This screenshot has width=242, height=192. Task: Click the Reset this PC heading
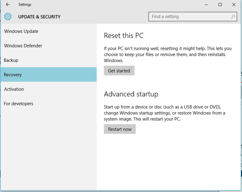tap(124, 35)
